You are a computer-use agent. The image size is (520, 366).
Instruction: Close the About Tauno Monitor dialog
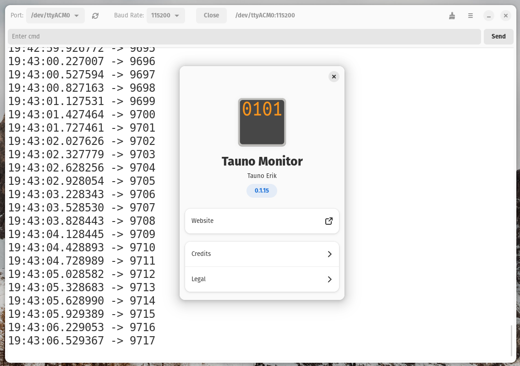(x=334, y=77)
